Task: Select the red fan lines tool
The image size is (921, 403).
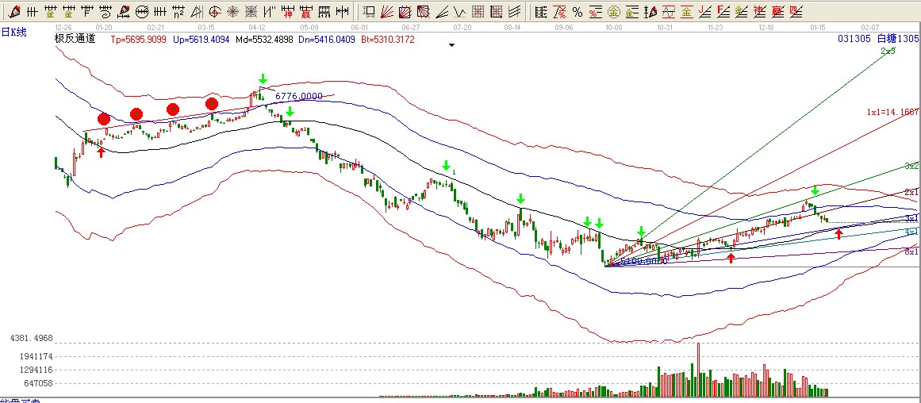Action: [388, 12]
